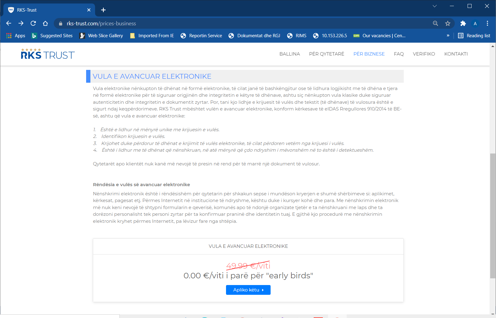496x318 pixels.
Task: Bookmark this page with the star icon
Action: pyautogui.click(x=448, y=23)
